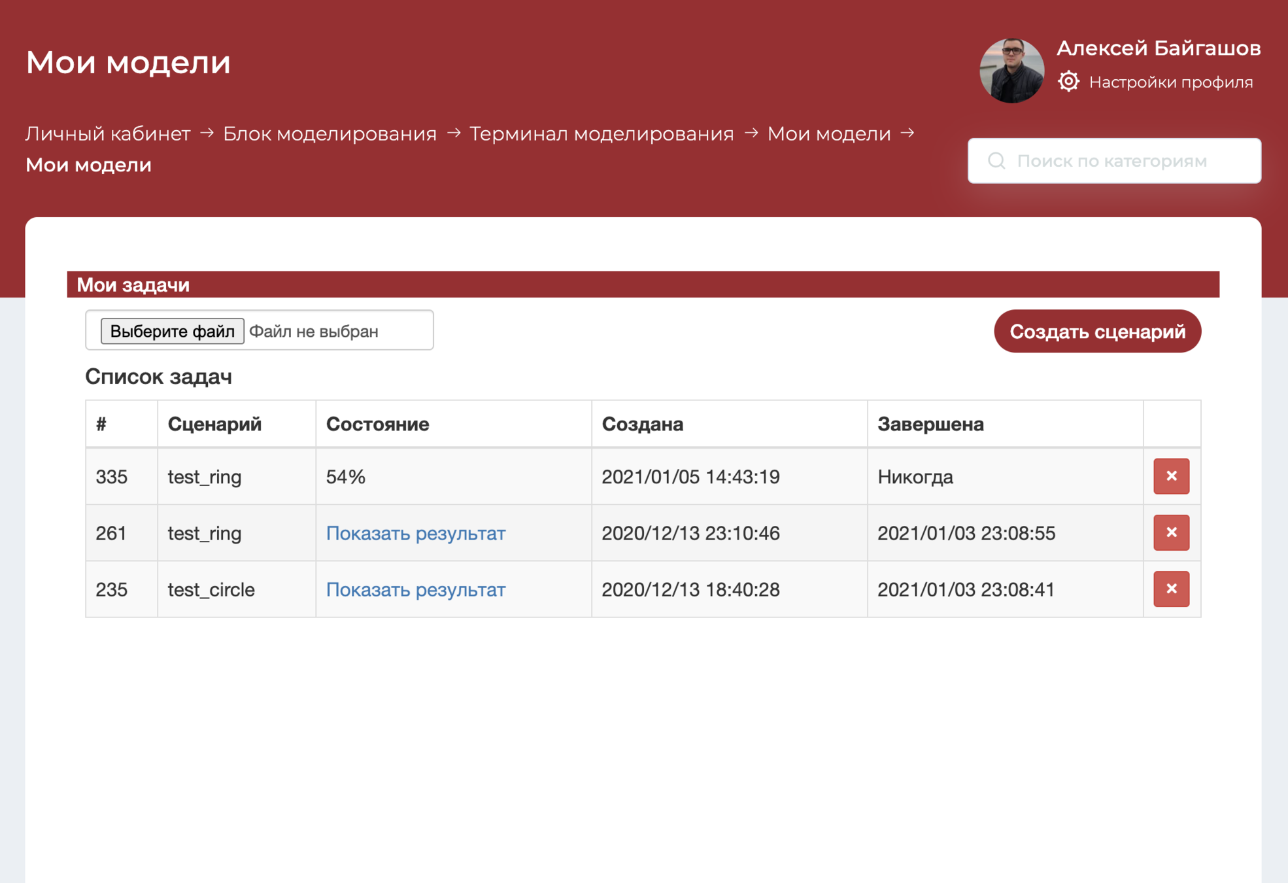This screenshot has width=1288, height=883.
Task: Delete task 235 test_circle row
Action: pyautogui.click(x=1170, y=589)
